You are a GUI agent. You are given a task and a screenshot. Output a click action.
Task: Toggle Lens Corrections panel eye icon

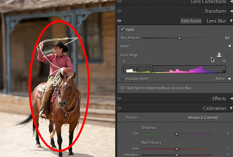pyautogui.click(x=119, y=1)
